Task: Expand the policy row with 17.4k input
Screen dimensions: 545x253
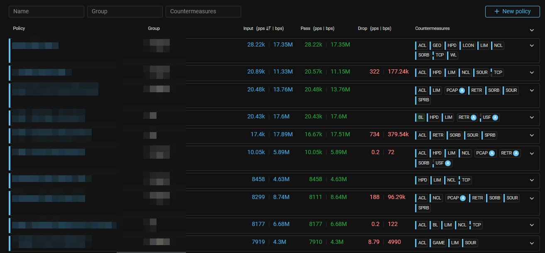Action: coord(532,135)
